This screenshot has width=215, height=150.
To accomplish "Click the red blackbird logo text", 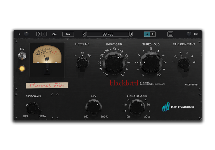I will click(x=124, y=83).
